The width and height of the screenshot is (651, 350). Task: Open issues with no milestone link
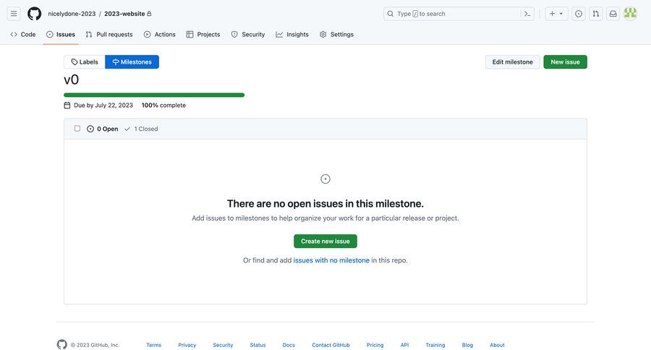click(x=331, y=260)
